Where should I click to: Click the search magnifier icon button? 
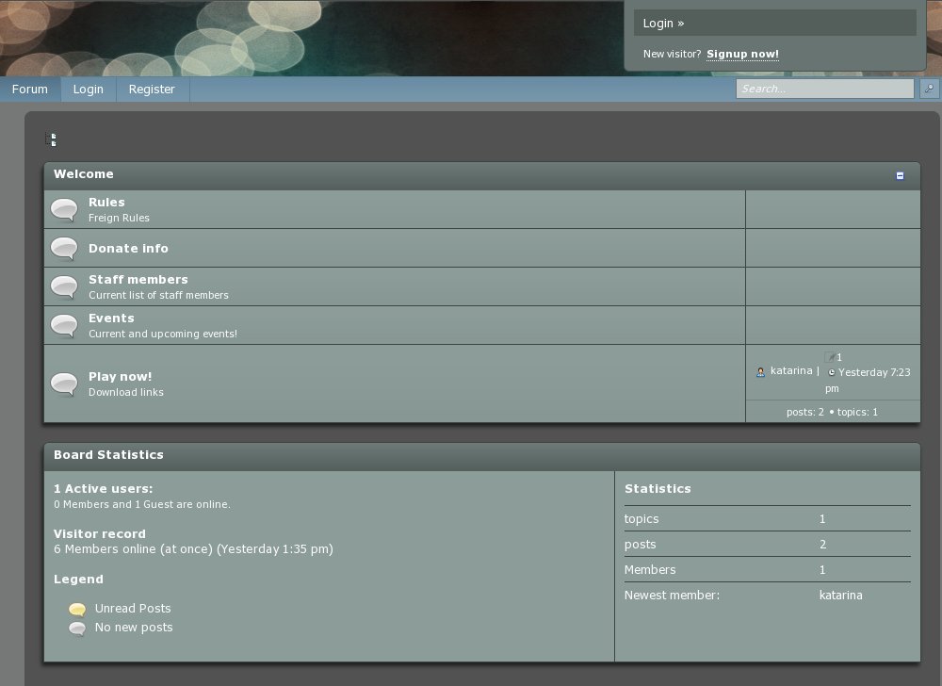pos(929,89)
